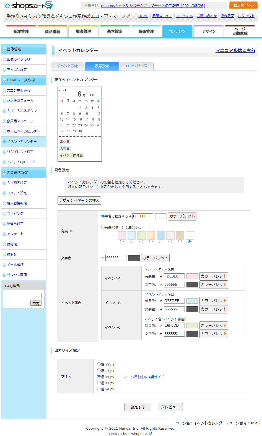This screenshot has width=262, height=436.
Task: Select 背景パターンで選択する radio option
Action: [x=103, y=227]
